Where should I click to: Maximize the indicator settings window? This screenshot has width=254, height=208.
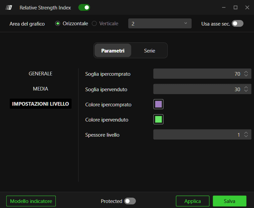[236, 7]
